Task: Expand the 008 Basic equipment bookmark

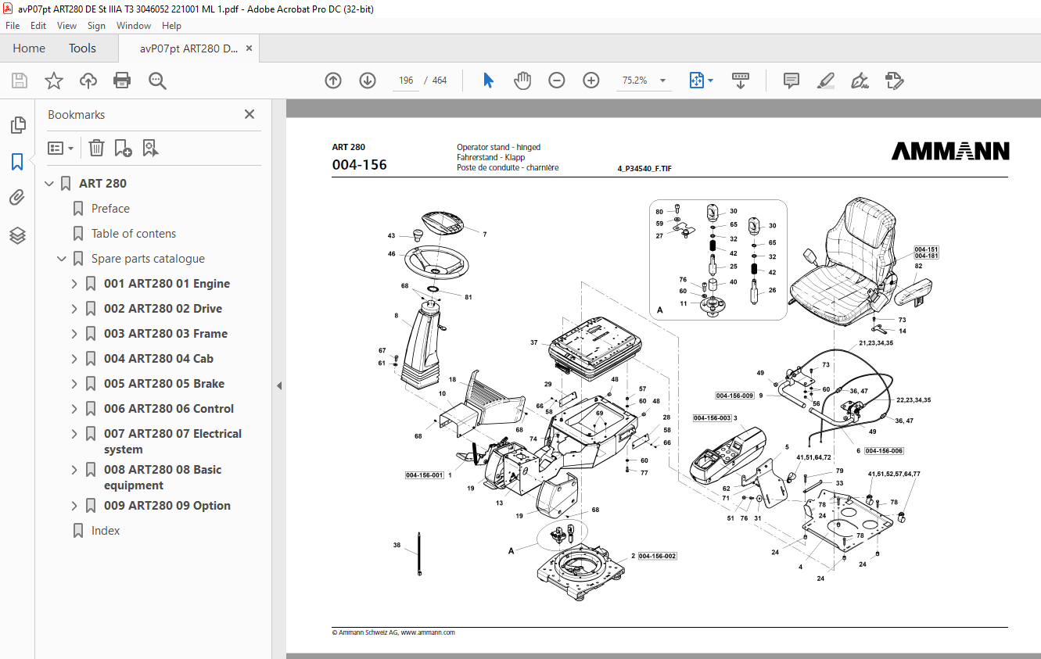Action: point(74,470)
